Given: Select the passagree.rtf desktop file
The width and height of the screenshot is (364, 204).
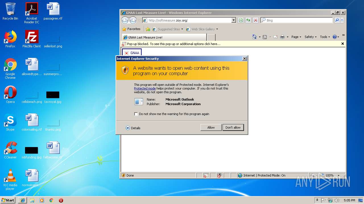Looking at the screenshot, I should [53, 11].
